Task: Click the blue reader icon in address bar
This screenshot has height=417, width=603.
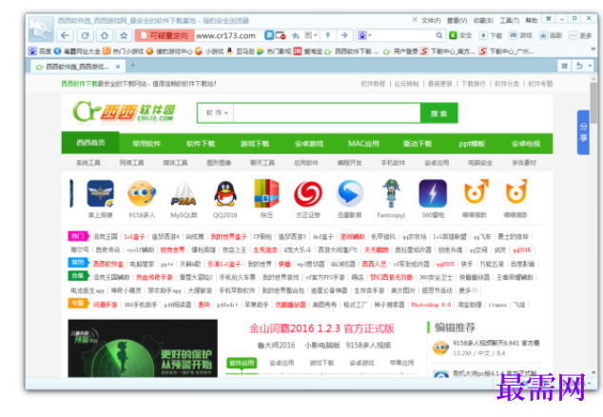Action: 269,35
